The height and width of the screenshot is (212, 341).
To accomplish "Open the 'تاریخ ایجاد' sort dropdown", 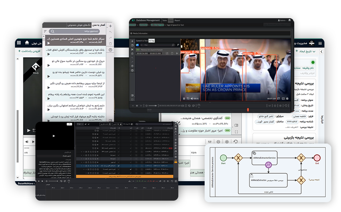I will point(307,51).
